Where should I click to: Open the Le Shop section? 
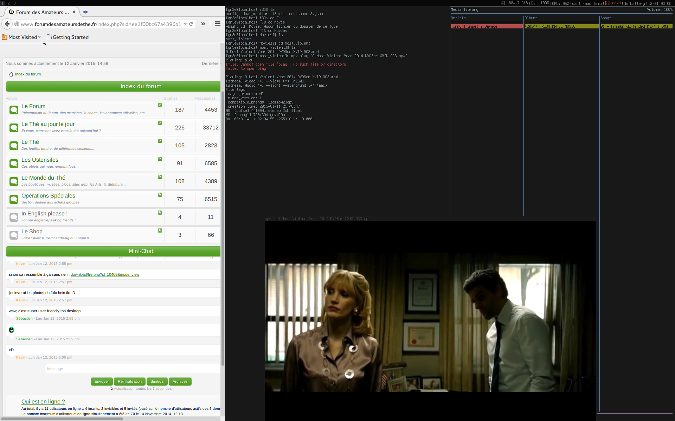point(32,232)
